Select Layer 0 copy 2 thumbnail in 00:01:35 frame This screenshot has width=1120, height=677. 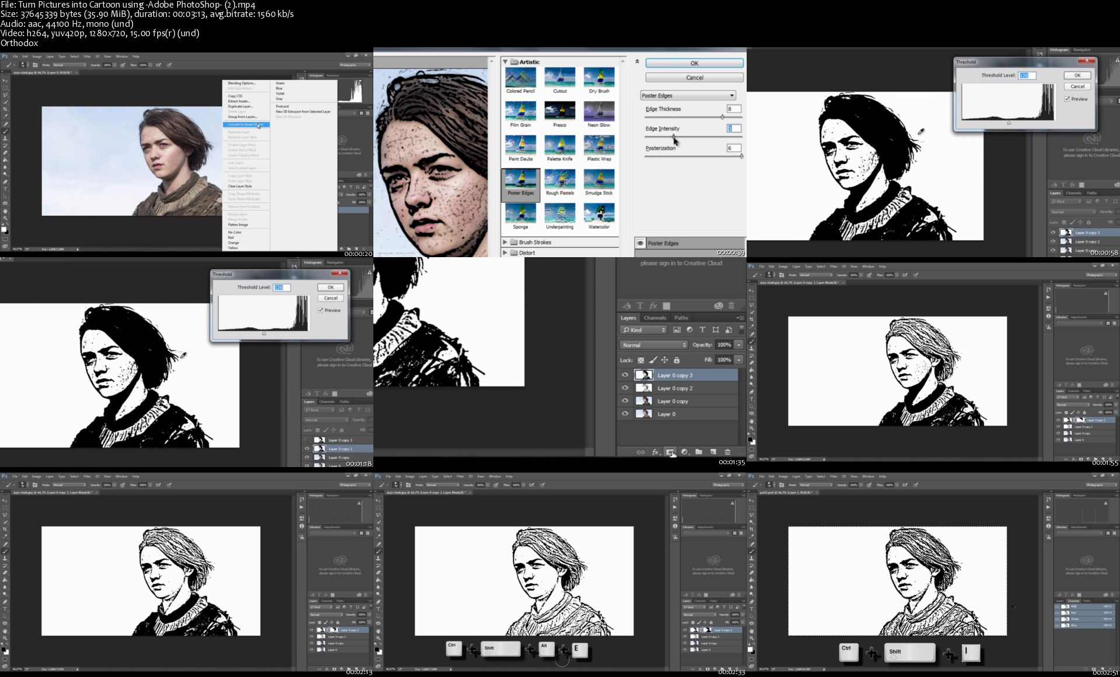643,388
